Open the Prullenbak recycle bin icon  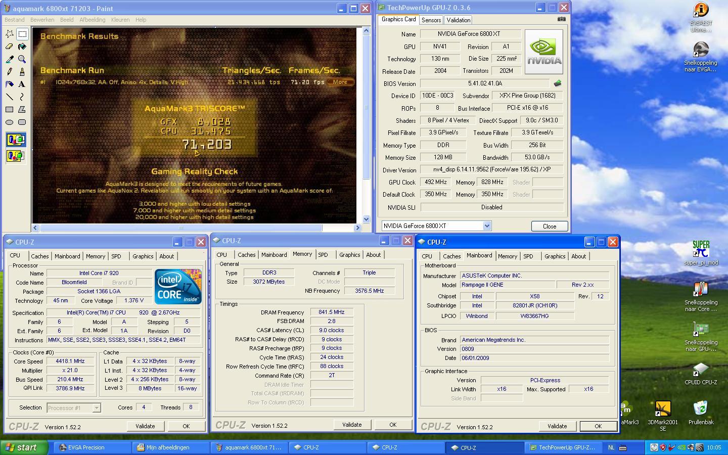[701, 412]
